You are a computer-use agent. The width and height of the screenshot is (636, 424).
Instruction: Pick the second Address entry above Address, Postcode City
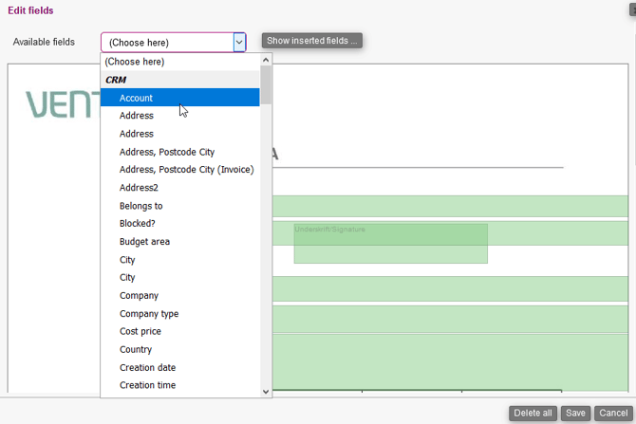click(x=180, y=134)
